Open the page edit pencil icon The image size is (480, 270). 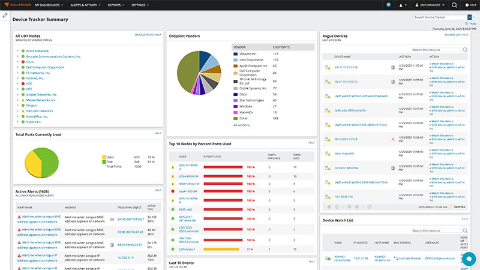(x=5, y=16)
